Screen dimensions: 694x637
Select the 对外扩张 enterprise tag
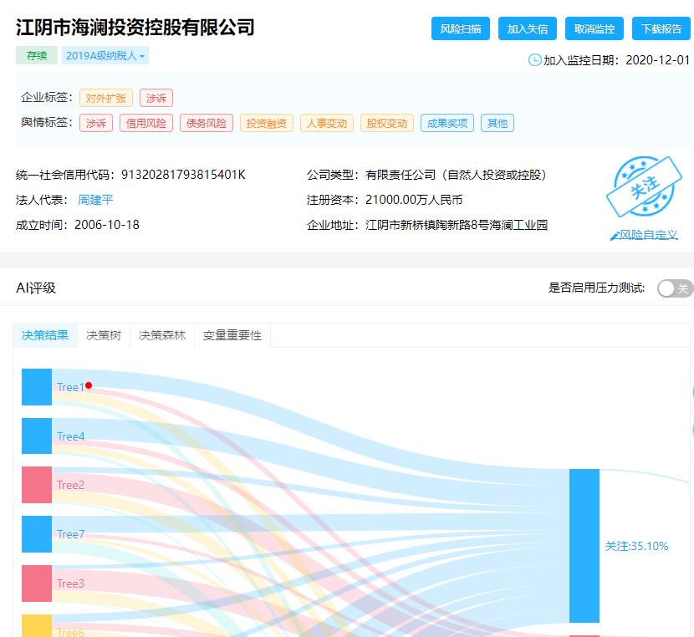tap(107, 98)
